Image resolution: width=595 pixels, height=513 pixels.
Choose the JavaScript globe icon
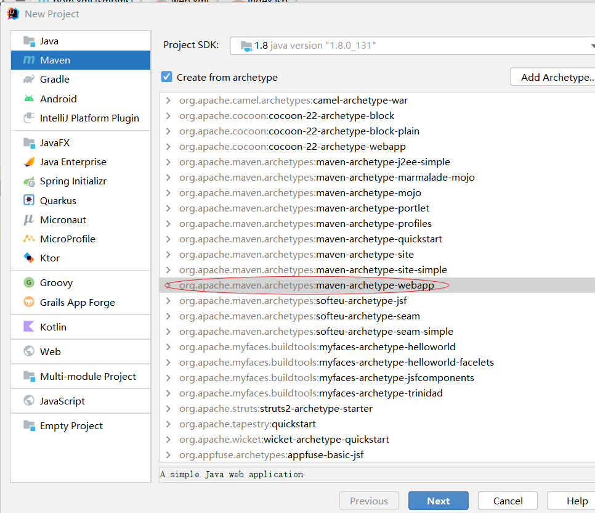pyautogui.click(x=29, y=401)
